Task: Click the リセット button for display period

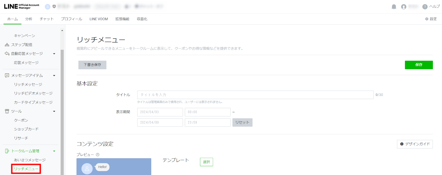Action: pyautogui.click(x=242, y=122)
